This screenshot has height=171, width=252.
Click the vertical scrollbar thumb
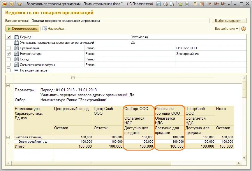(x=244, y=90)
